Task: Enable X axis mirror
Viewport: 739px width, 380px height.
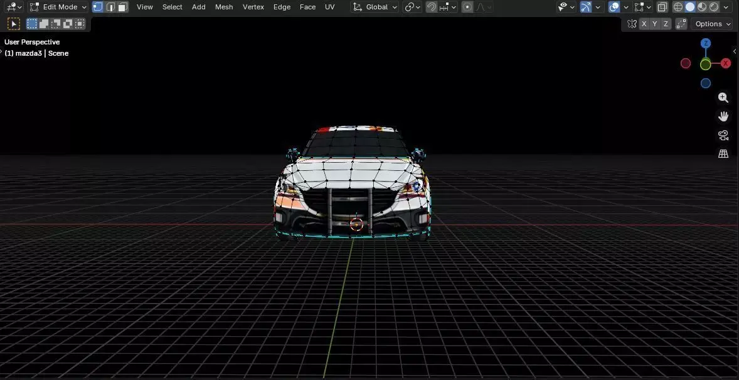Action: click(x=643, y=24)
